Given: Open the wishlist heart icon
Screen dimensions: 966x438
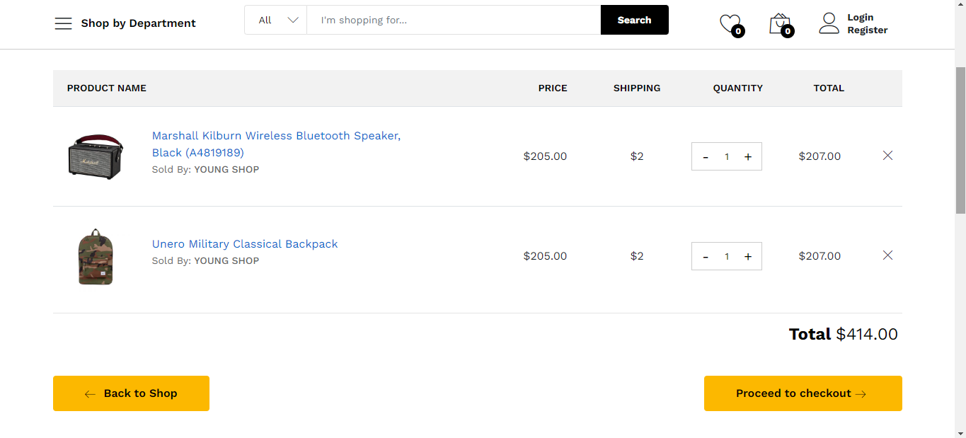Looking at the screenshot, I should 730,23.
